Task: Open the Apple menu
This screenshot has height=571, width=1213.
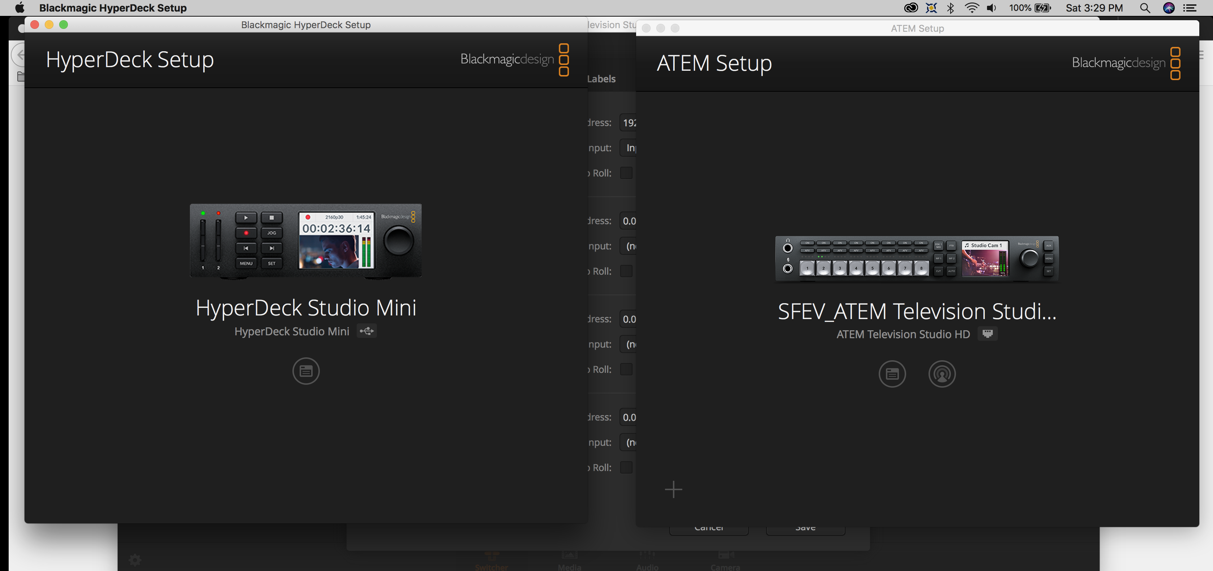Action: (19, 8)
